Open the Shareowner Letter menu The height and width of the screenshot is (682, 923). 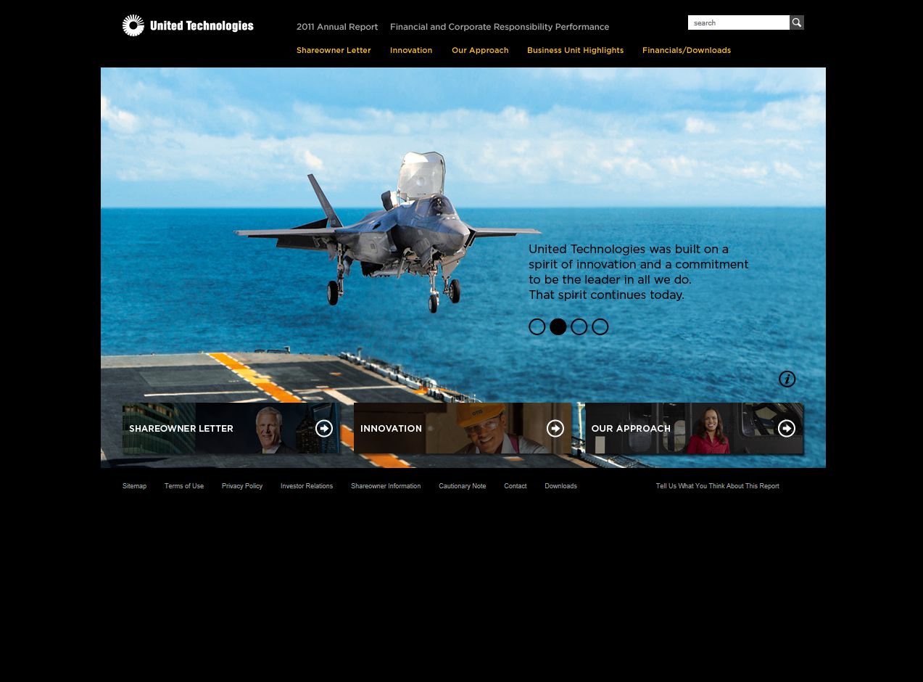(x=334, y=51)
